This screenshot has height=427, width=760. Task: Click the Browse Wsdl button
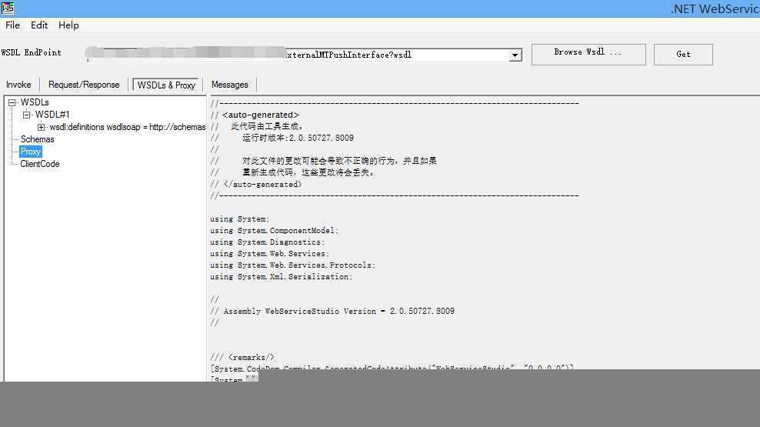[588, 55]
